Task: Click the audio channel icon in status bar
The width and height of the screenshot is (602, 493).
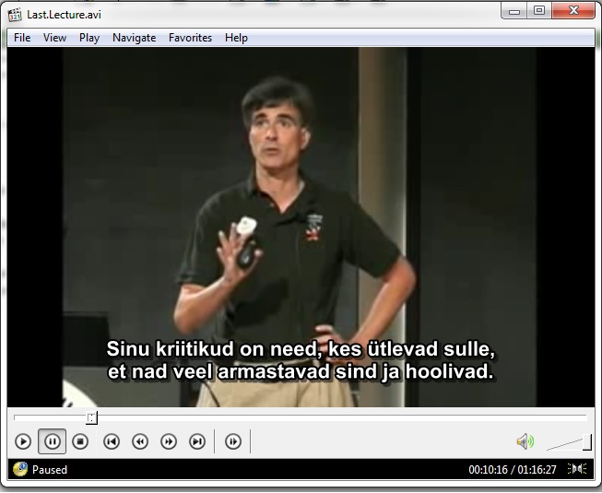Action: point(578,469)
